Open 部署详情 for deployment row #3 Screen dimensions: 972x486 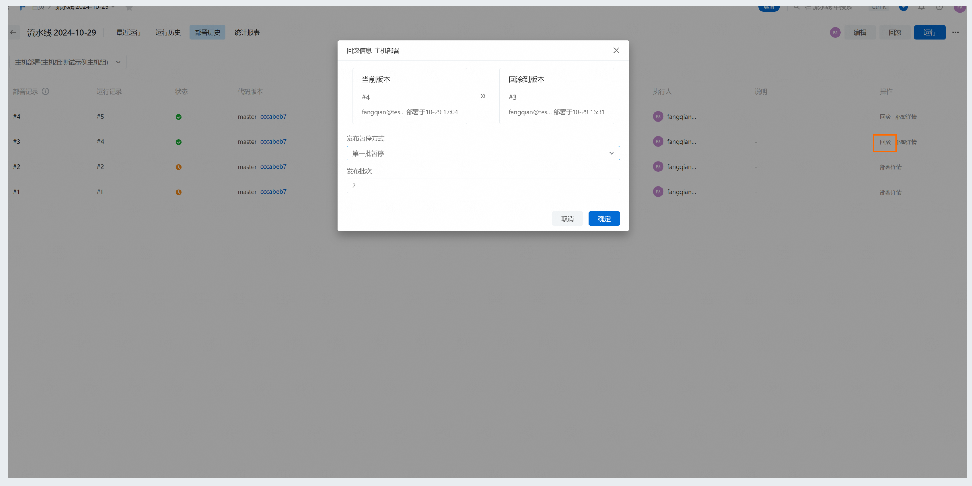pos(906,142)
